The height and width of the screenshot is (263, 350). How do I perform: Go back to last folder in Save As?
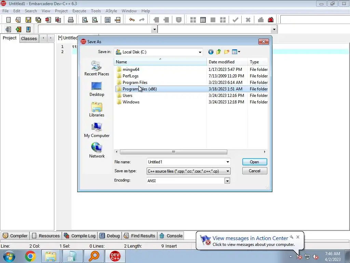tap(211, 52)
